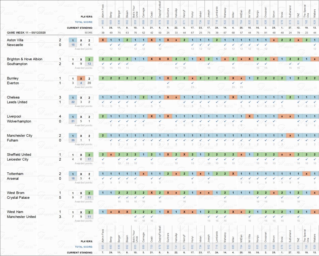Click Benjy's checkmark in the Tottenham row
Screen dimensions: 319x256
pyautogui.click(x=111, y=179)
